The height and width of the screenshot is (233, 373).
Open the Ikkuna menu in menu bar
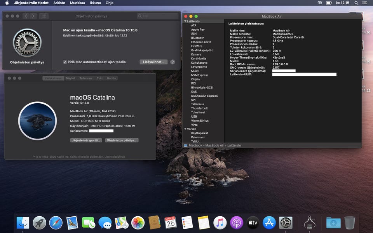(95, 3)
